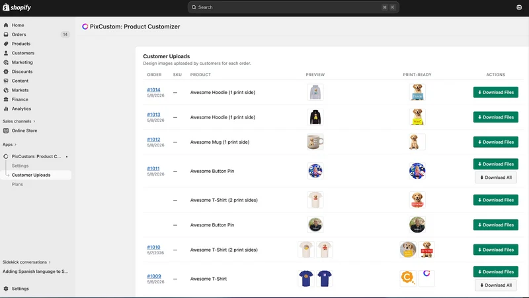Open 'Adding Spanish language' Sidekick conversation

(36, 272)
